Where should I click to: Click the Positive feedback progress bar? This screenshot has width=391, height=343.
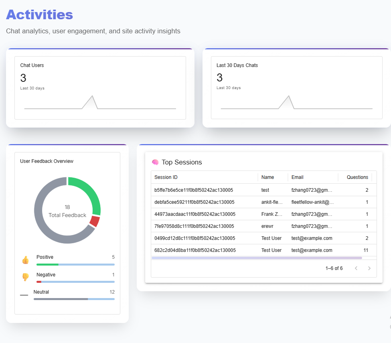coord(75,264)
